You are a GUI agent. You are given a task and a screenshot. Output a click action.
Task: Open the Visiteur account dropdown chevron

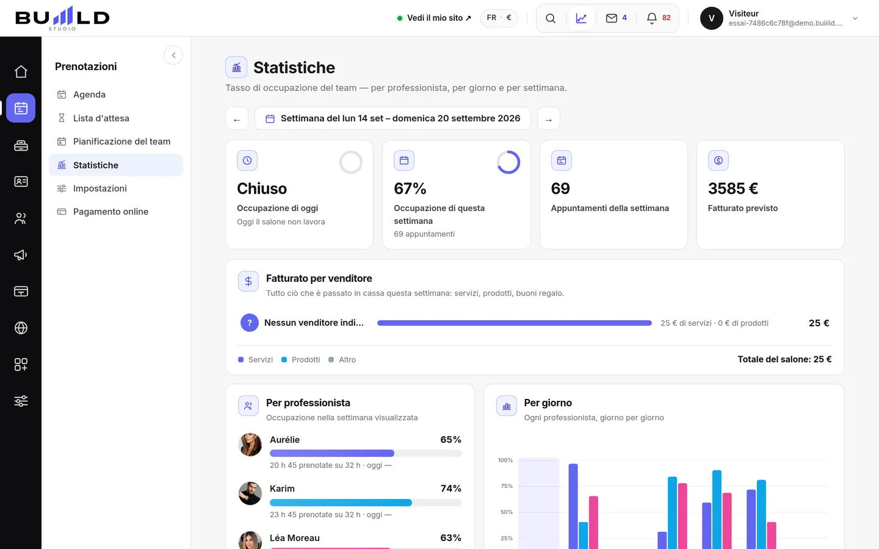pyautogui.click(x=855, y=18)
